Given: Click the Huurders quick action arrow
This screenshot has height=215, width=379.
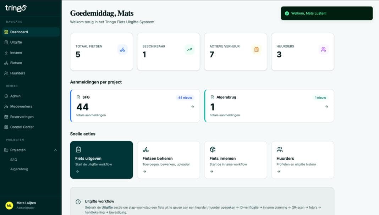Looking at the screenshot, I should (x=279, y=171).
